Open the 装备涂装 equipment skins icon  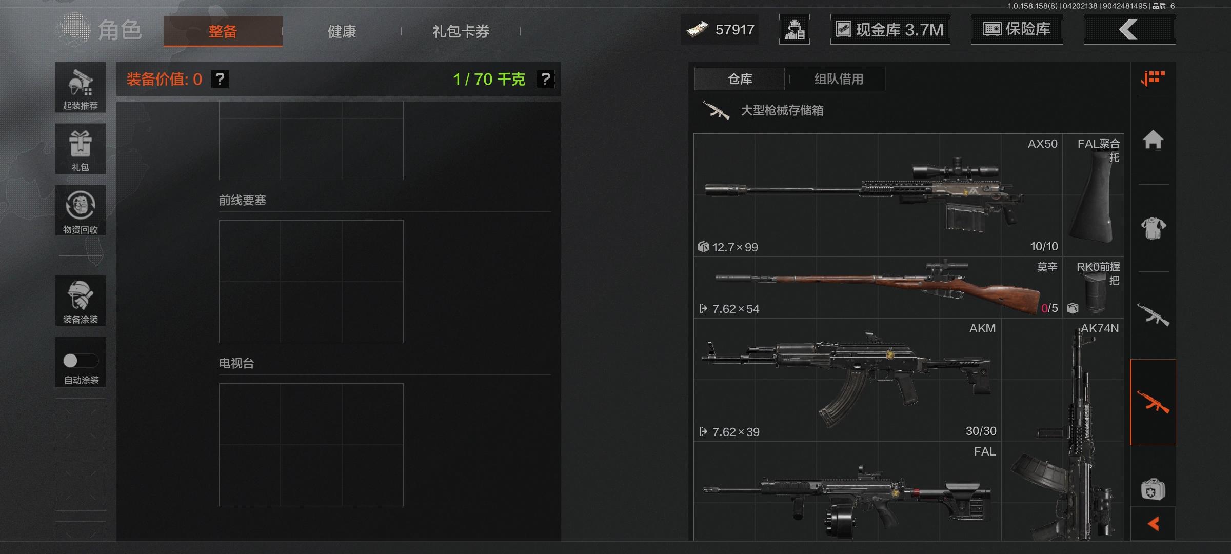coord(81,301)
